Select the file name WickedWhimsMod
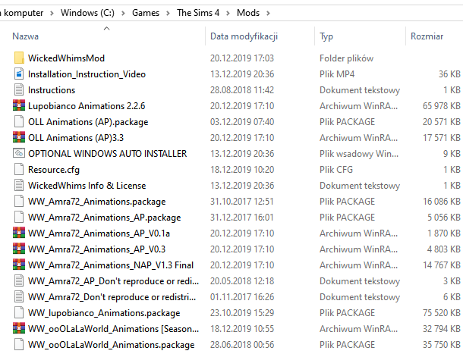This screenshot has height=354, width=463. point(66,58)
